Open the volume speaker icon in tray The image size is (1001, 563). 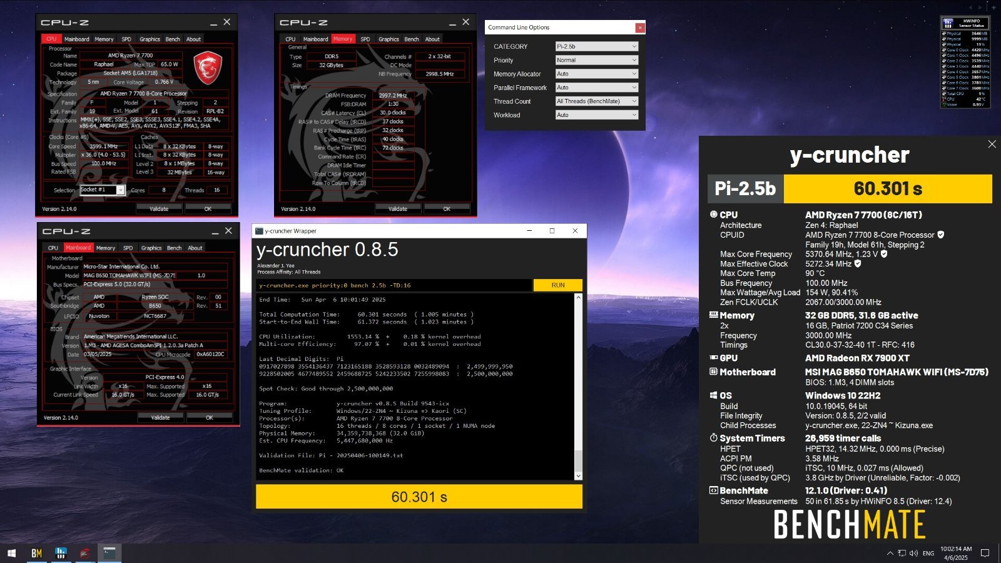[913, 553]
